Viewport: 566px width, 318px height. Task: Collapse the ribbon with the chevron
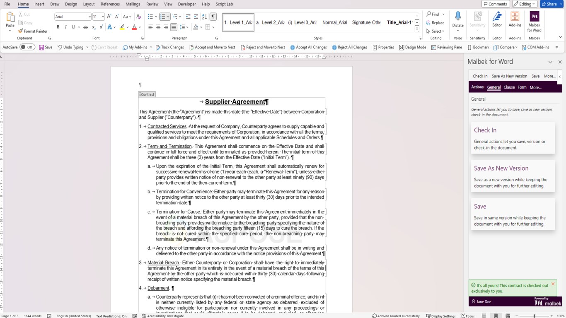click(x=560, y=37)
